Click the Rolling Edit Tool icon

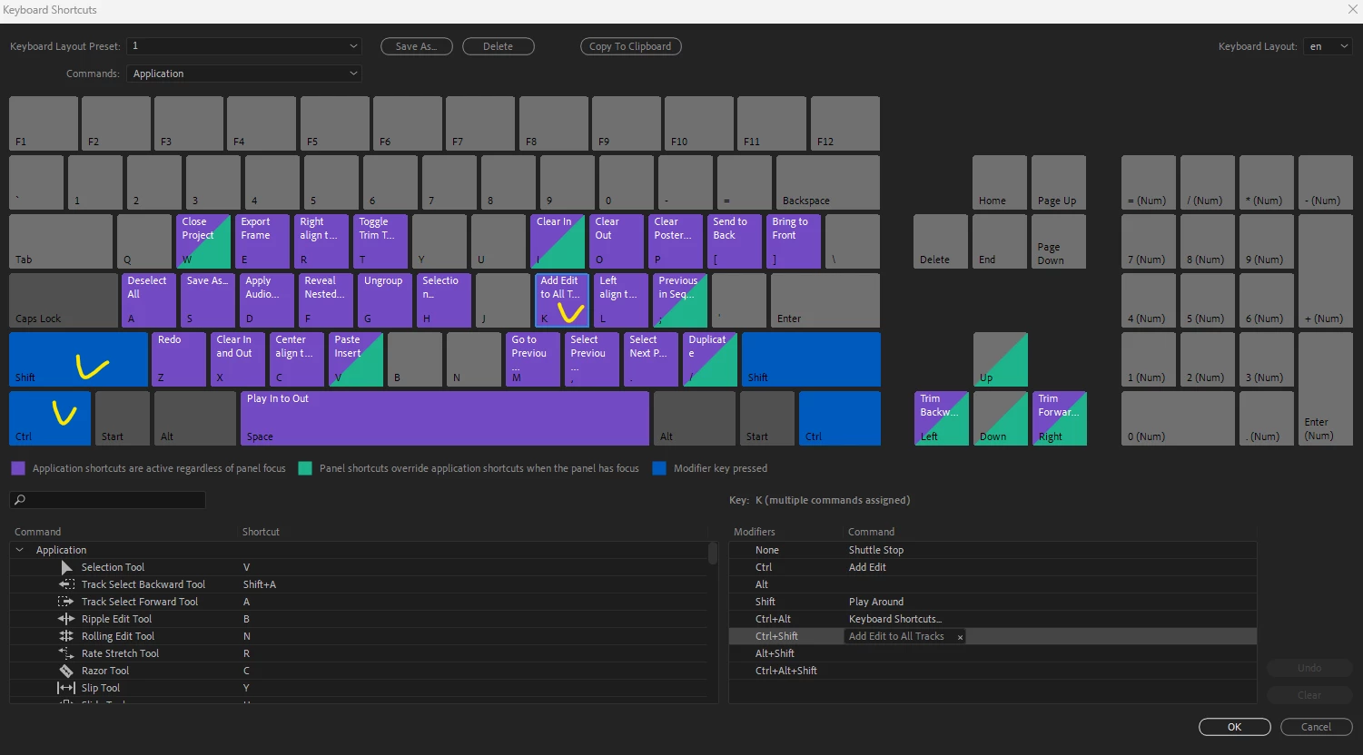[x=66, y=636]
